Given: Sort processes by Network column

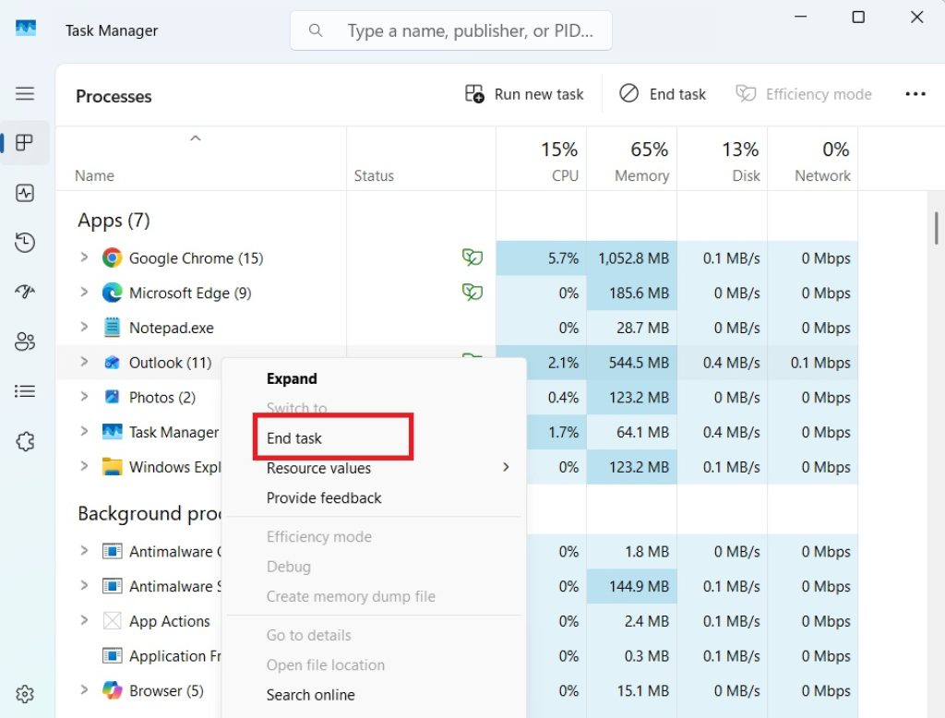Looking at the screenshot, I should tap(812, 160).
